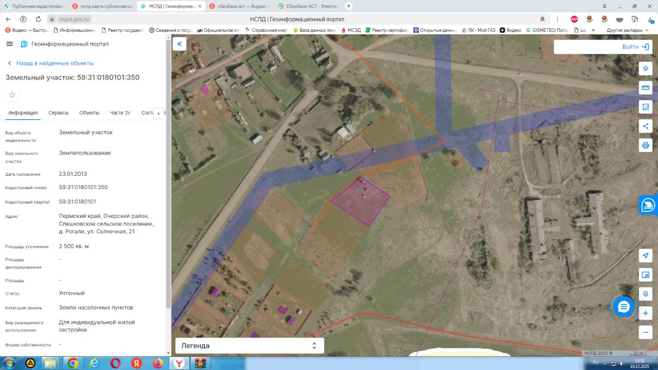
Task: Open the map layers icon
Action: pos(646,68)
